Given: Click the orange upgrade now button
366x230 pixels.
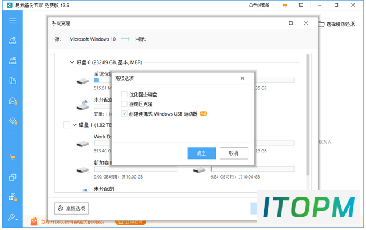Looking at the screenshot, I should point(130,222).
